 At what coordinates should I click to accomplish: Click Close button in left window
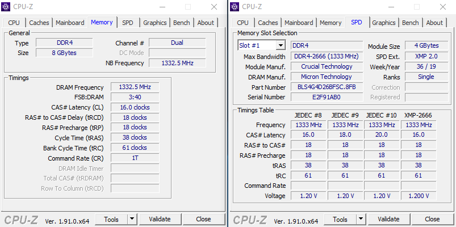(203, 219)
